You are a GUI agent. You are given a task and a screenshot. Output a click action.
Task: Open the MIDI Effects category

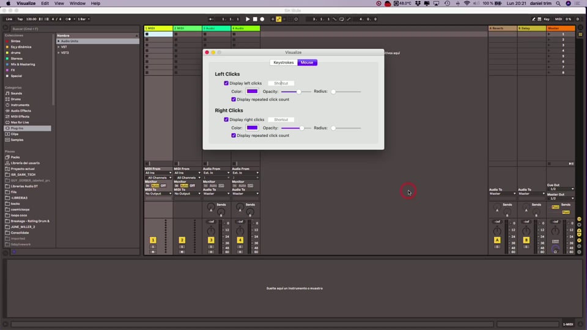pos(18,117)
